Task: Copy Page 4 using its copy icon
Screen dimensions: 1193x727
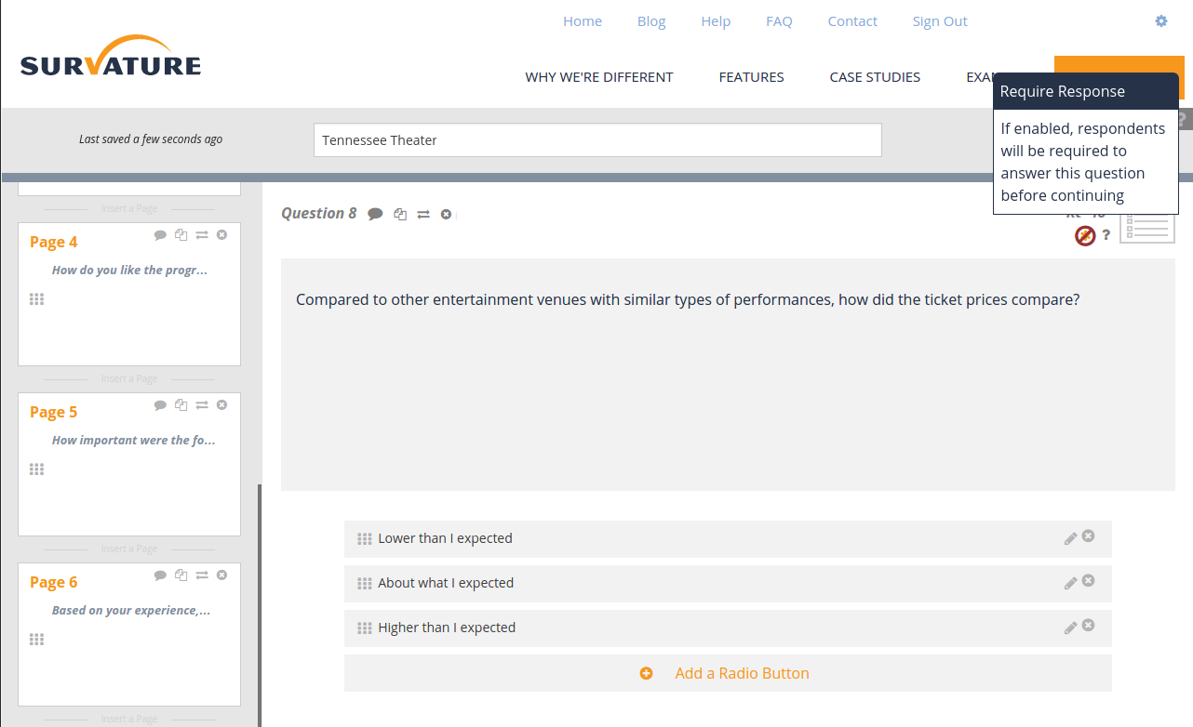Action: pos(181,235)
